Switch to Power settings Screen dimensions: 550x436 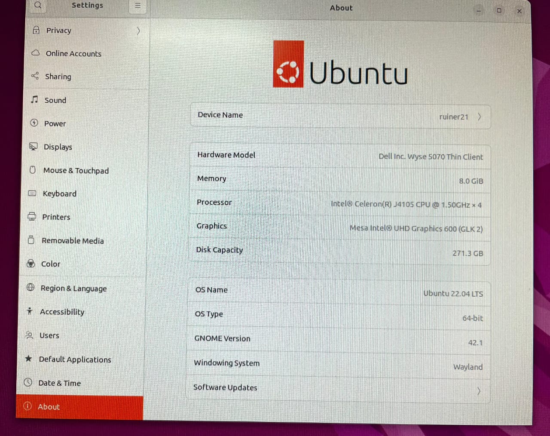point(86,123)
